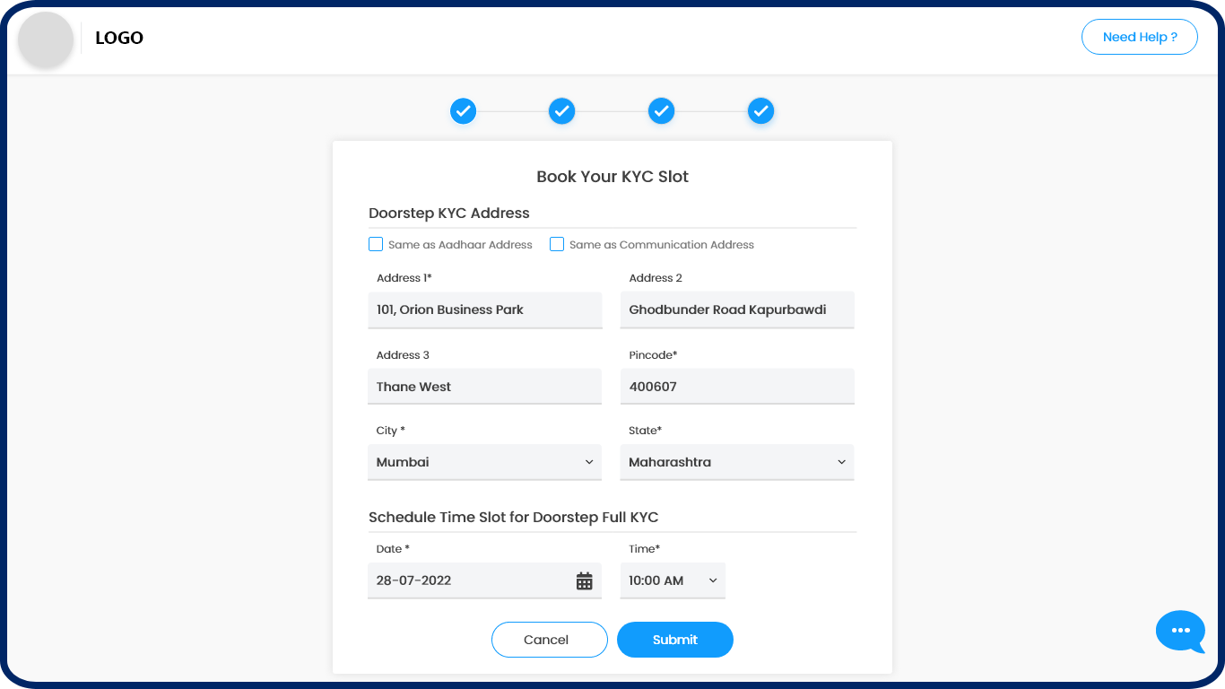Open the State dropdown showing Maharashtra

click(736, 462)
